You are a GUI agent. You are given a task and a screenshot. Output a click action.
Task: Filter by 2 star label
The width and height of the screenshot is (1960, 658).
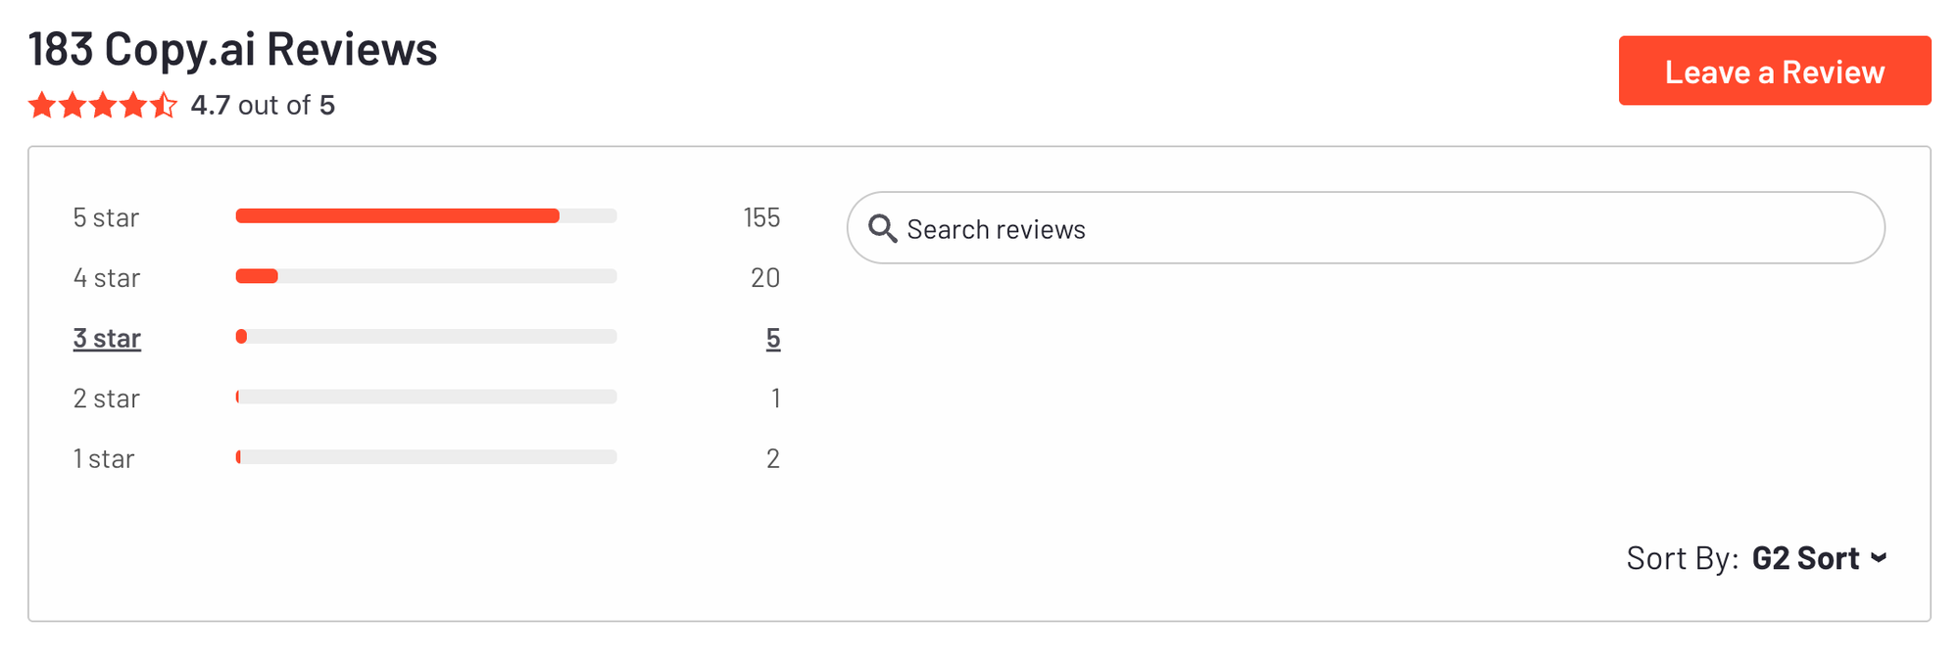tap(106, 399)
